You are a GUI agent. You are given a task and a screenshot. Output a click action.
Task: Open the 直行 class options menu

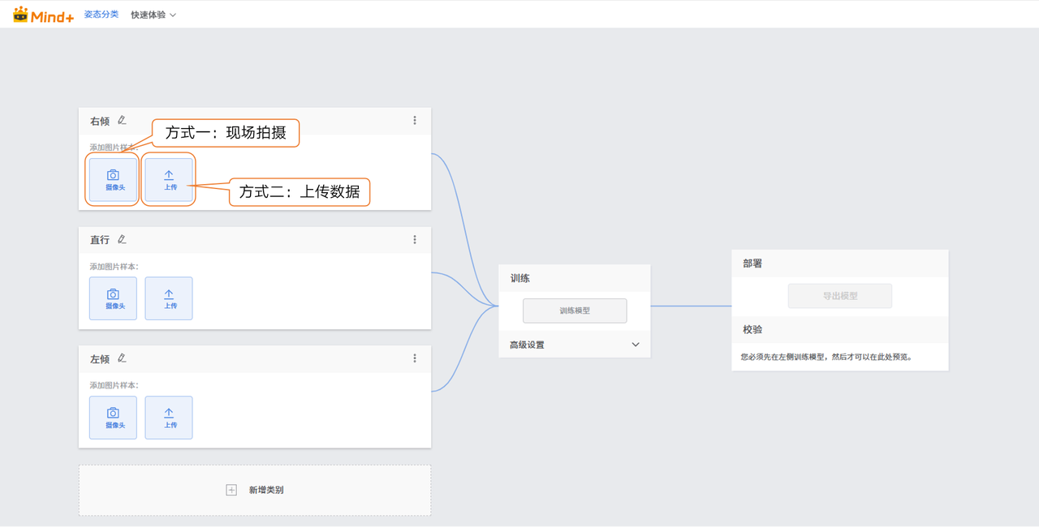point(415,240)
